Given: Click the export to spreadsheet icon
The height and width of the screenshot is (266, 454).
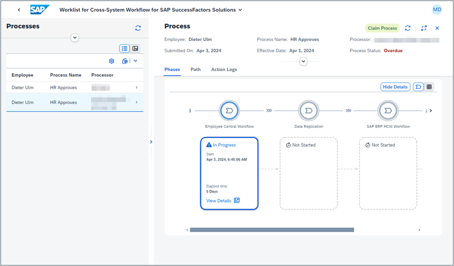Looking at the screenshot, I should point(125,61).
